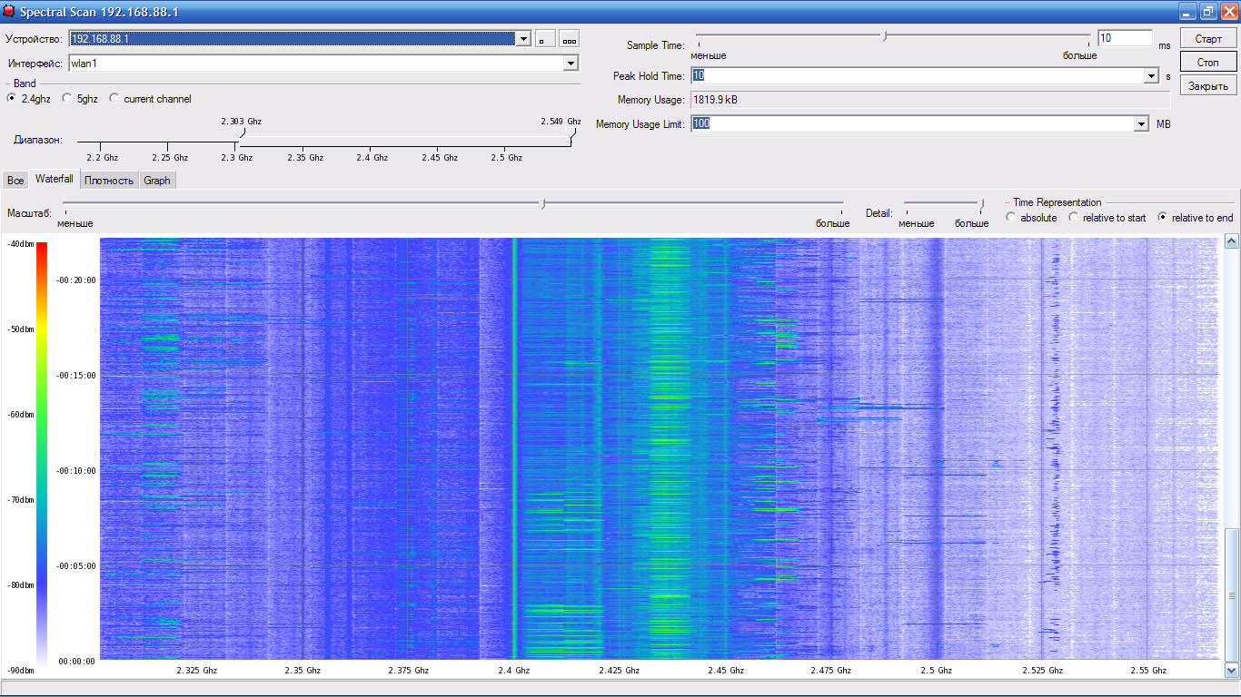Click the Detail slider handle
Screen dimensions: 1241x697
click(981, 203)
